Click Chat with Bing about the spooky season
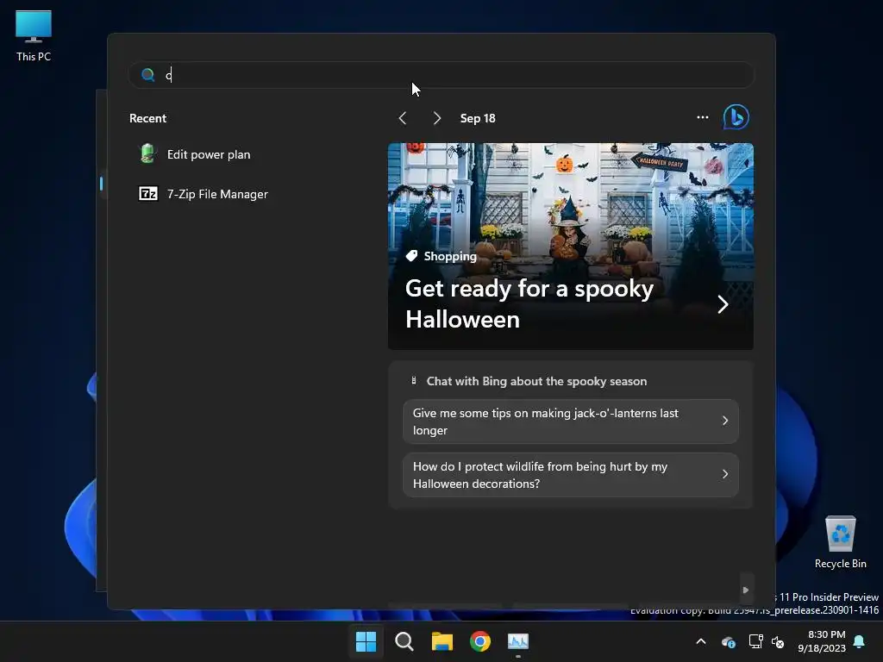883x662 pixels. click(x=536, y=381)
